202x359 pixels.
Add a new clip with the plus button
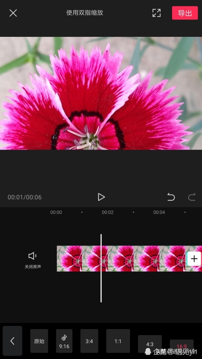194,259
